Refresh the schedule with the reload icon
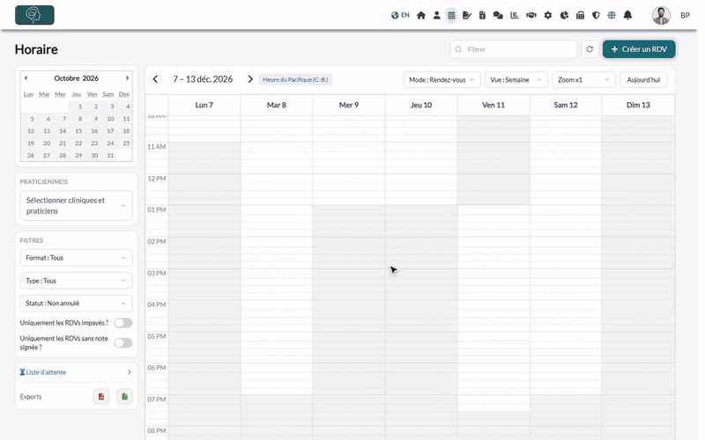 590,49
